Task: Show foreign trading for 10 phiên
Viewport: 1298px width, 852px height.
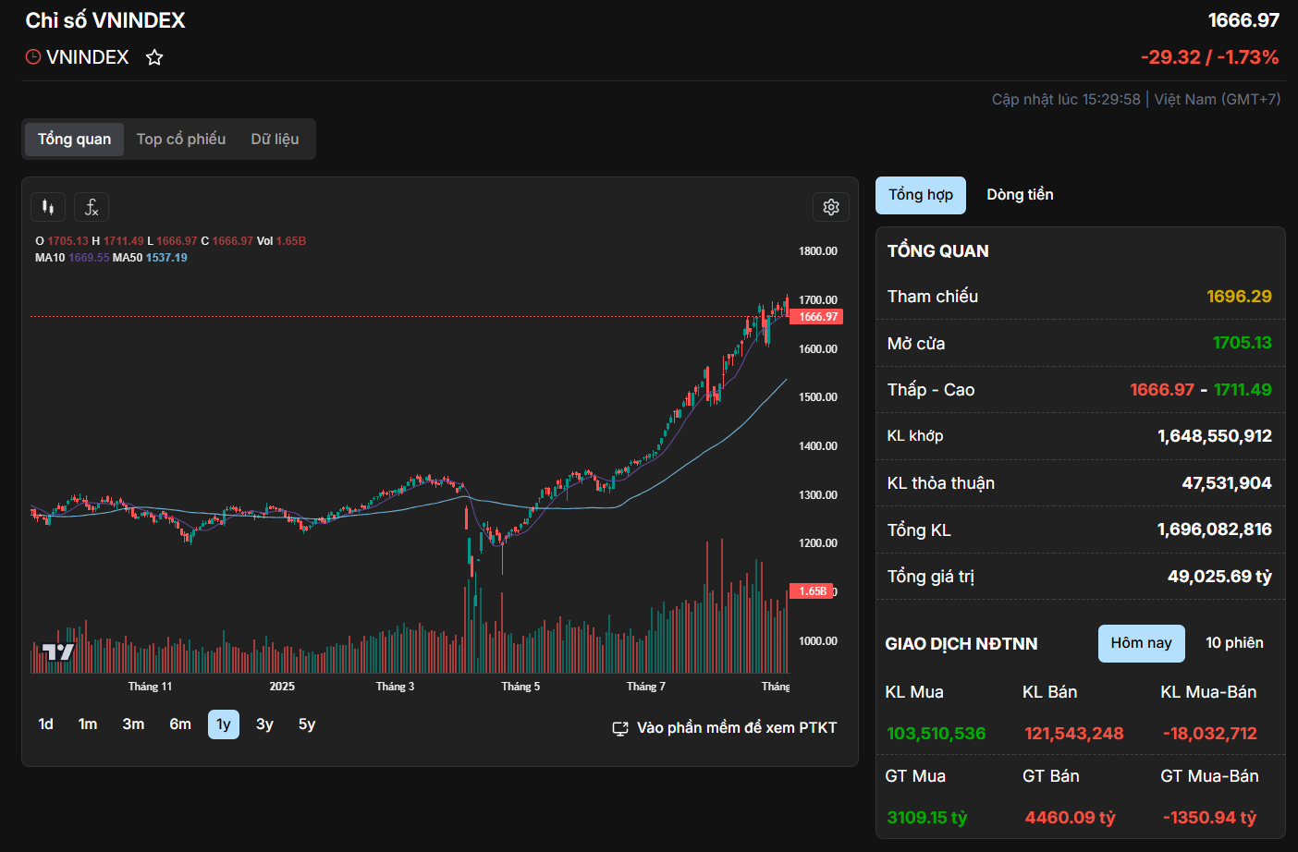Action: [x=1234, y=643]
